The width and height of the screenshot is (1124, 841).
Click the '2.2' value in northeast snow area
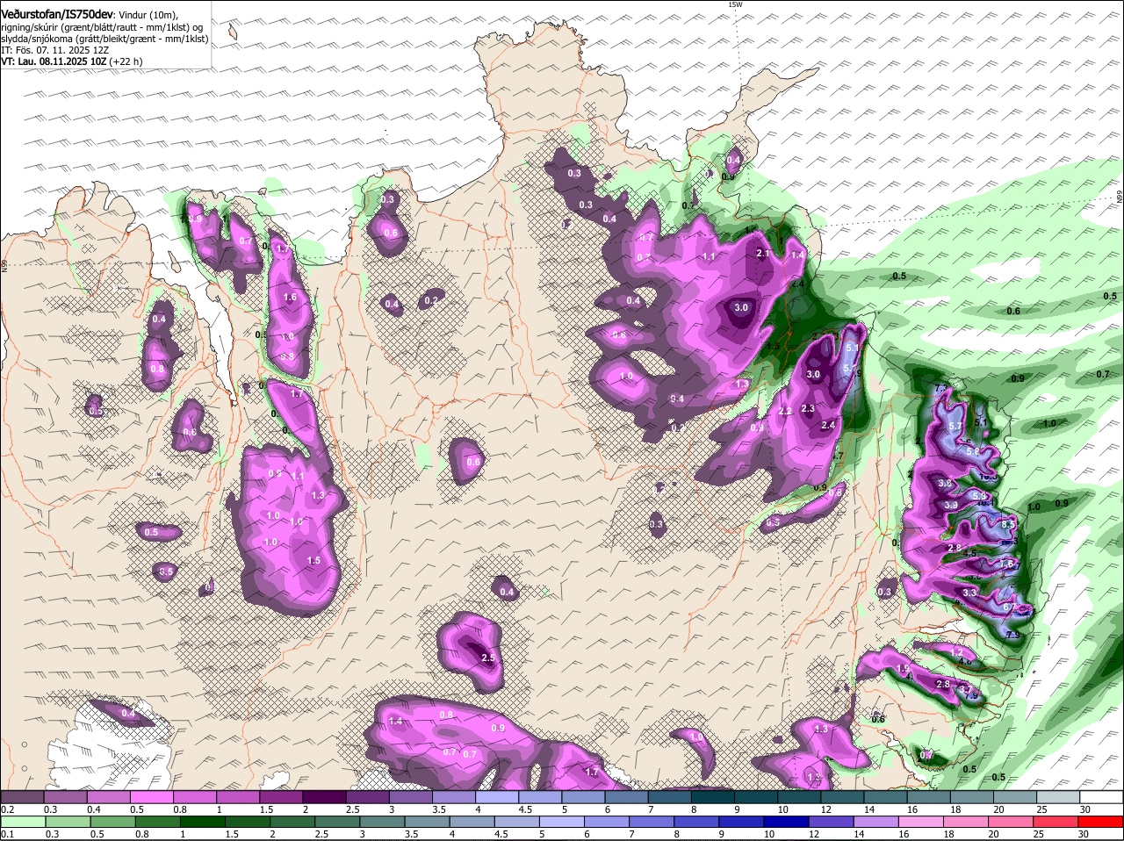pos(785,411)
